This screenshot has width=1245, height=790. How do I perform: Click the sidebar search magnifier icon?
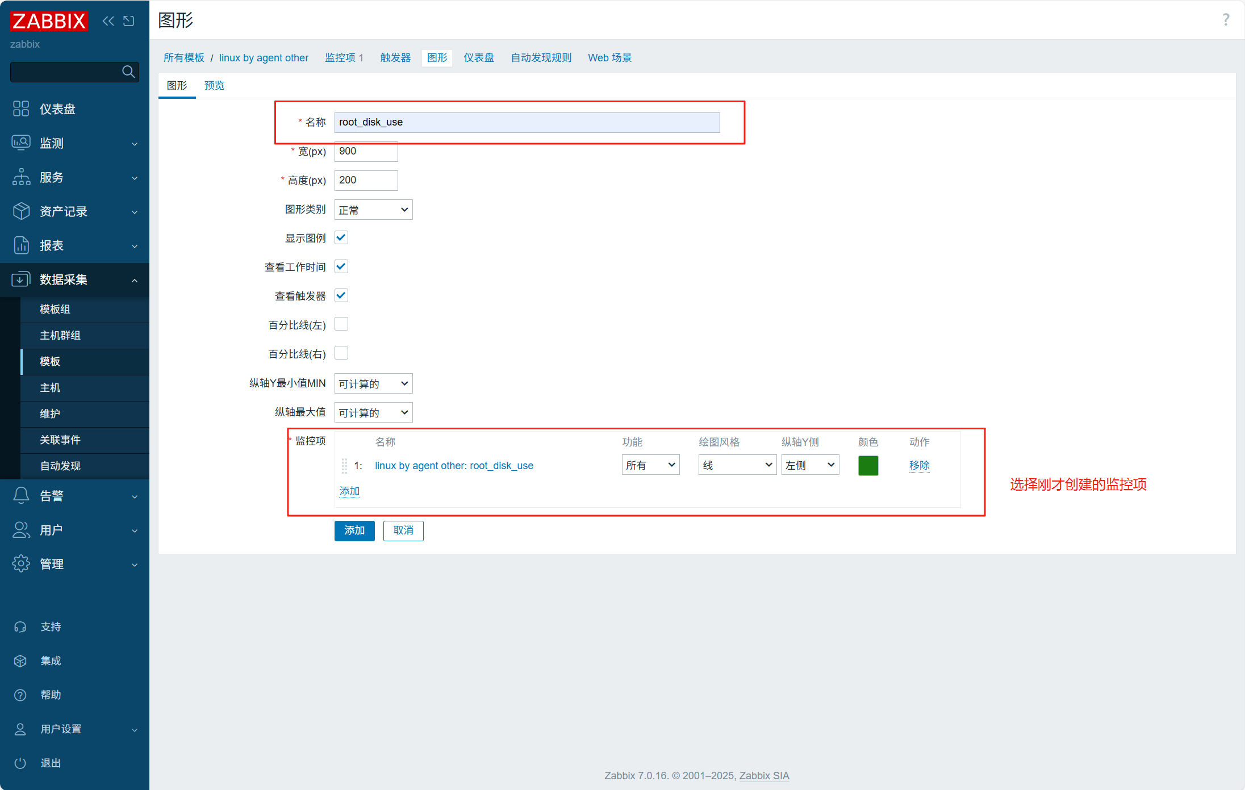click(x=128, y=72)
